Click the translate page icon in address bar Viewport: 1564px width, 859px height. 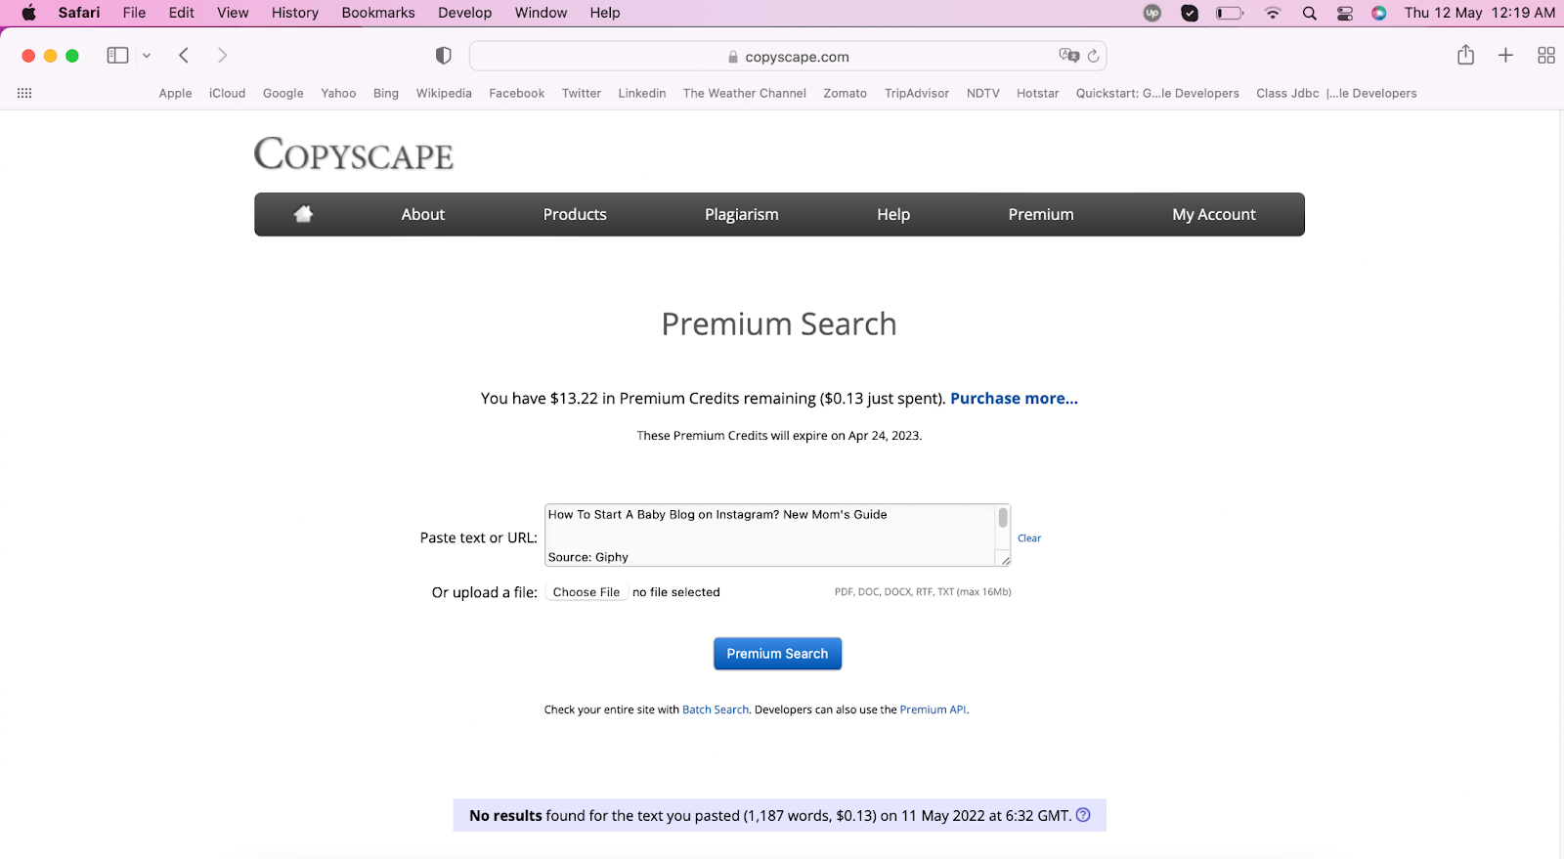coord(1068,56)
